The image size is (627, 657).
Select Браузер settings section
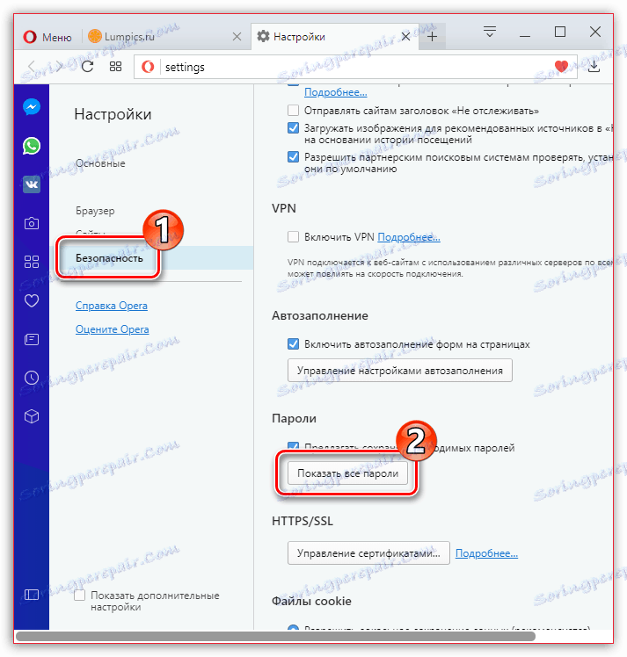[x=95, y=211]
